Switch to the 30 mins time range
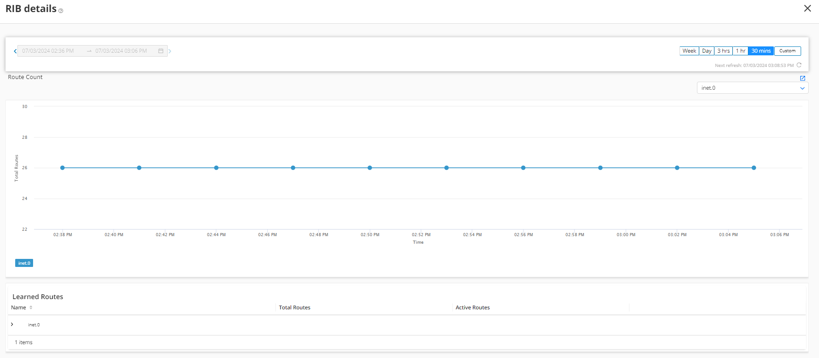The width and height of the screenshot is (819, 358). click(x=761, y=51)
